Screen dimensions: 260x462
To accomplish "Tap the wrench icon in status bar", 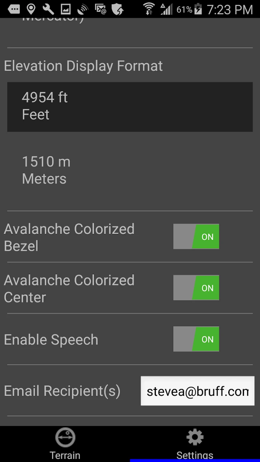I will (48, 9).
